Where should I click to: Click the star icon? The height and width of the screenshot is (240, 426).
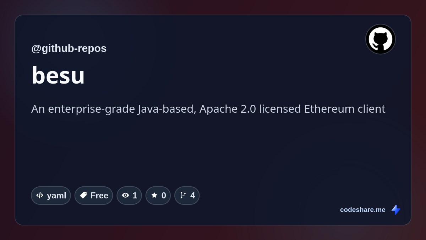154,195
